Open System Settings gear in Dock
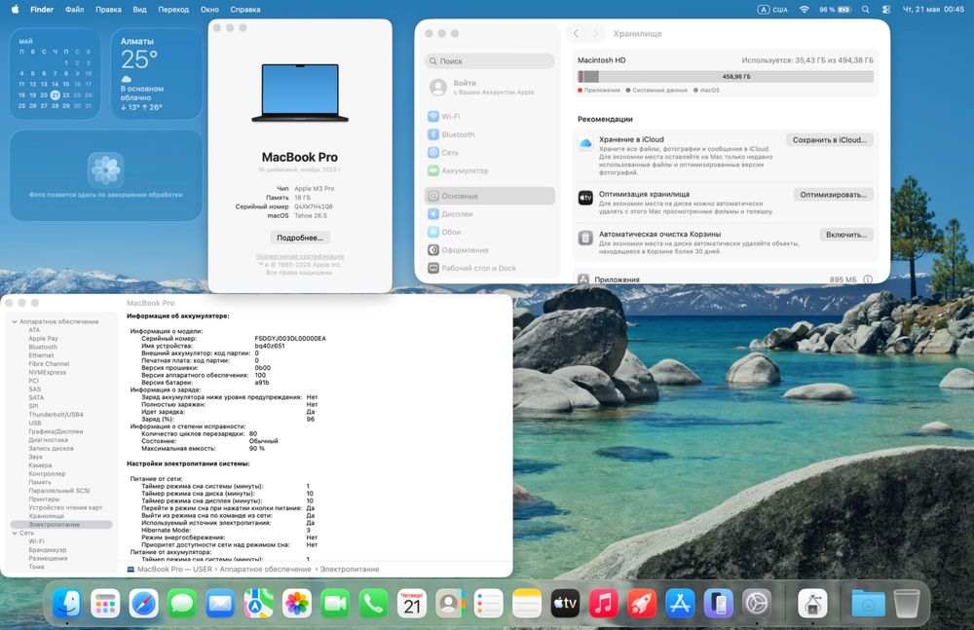The height and width of the screenshot is (630, 974). [x=757, y=604]
